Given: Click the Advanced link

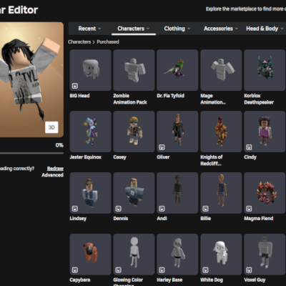Looking at the screenshot, I should coord(52,175).
